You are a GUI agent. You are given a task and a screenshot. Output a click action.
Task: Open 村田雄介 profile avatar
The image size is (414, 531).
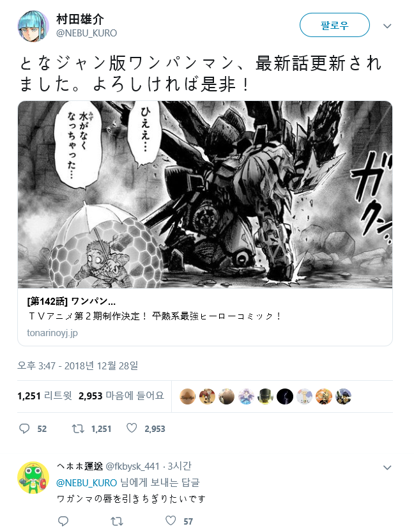[33, 26]
